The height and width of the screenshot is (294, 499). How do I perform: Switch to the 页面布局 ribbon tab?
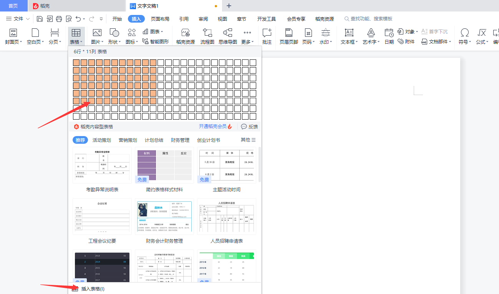(x=160, y=18)
